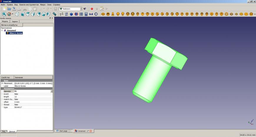Click the last orange fastener icon before the chevron
Image resolution: width=256 pixels, height=137 pixels.
251,14
